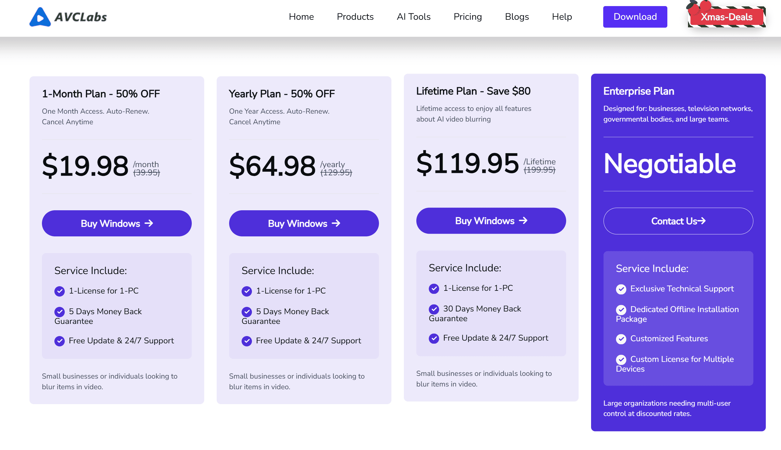Buy Windows for the Yearly Plan

pyautogui.click(x=304, y=223)
